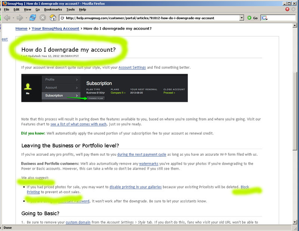Click the Back arrow button
The width and height of the screenshot is (299, 231).
pos(7,18)
